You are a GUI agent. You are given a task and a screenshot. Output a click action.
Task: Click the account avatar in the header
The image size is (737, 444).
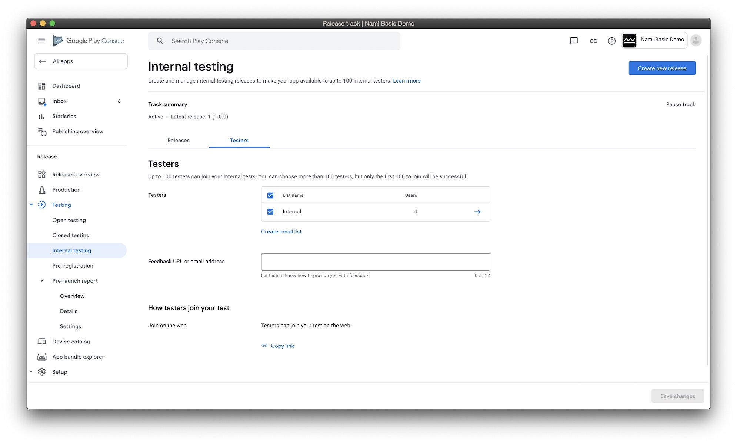[696, 40]
